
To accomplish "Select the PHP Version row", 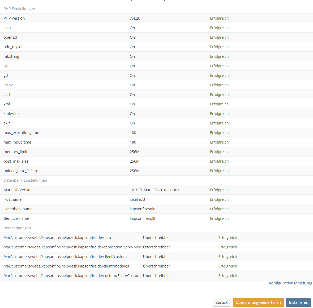I will pos(14,18).
